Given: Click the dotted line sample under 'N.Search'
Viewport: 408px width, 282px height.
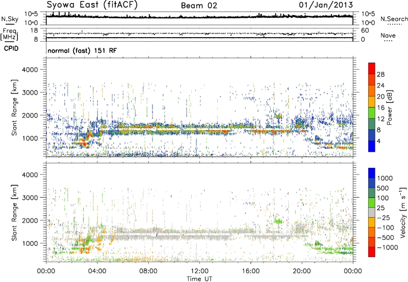Looking at the screenshot, I should [394, 24].
